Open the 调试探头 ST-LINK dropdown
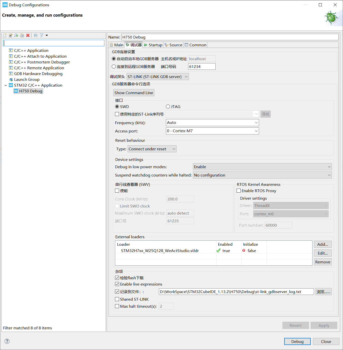The image size is (343, 350). click(x=157, y=77)
